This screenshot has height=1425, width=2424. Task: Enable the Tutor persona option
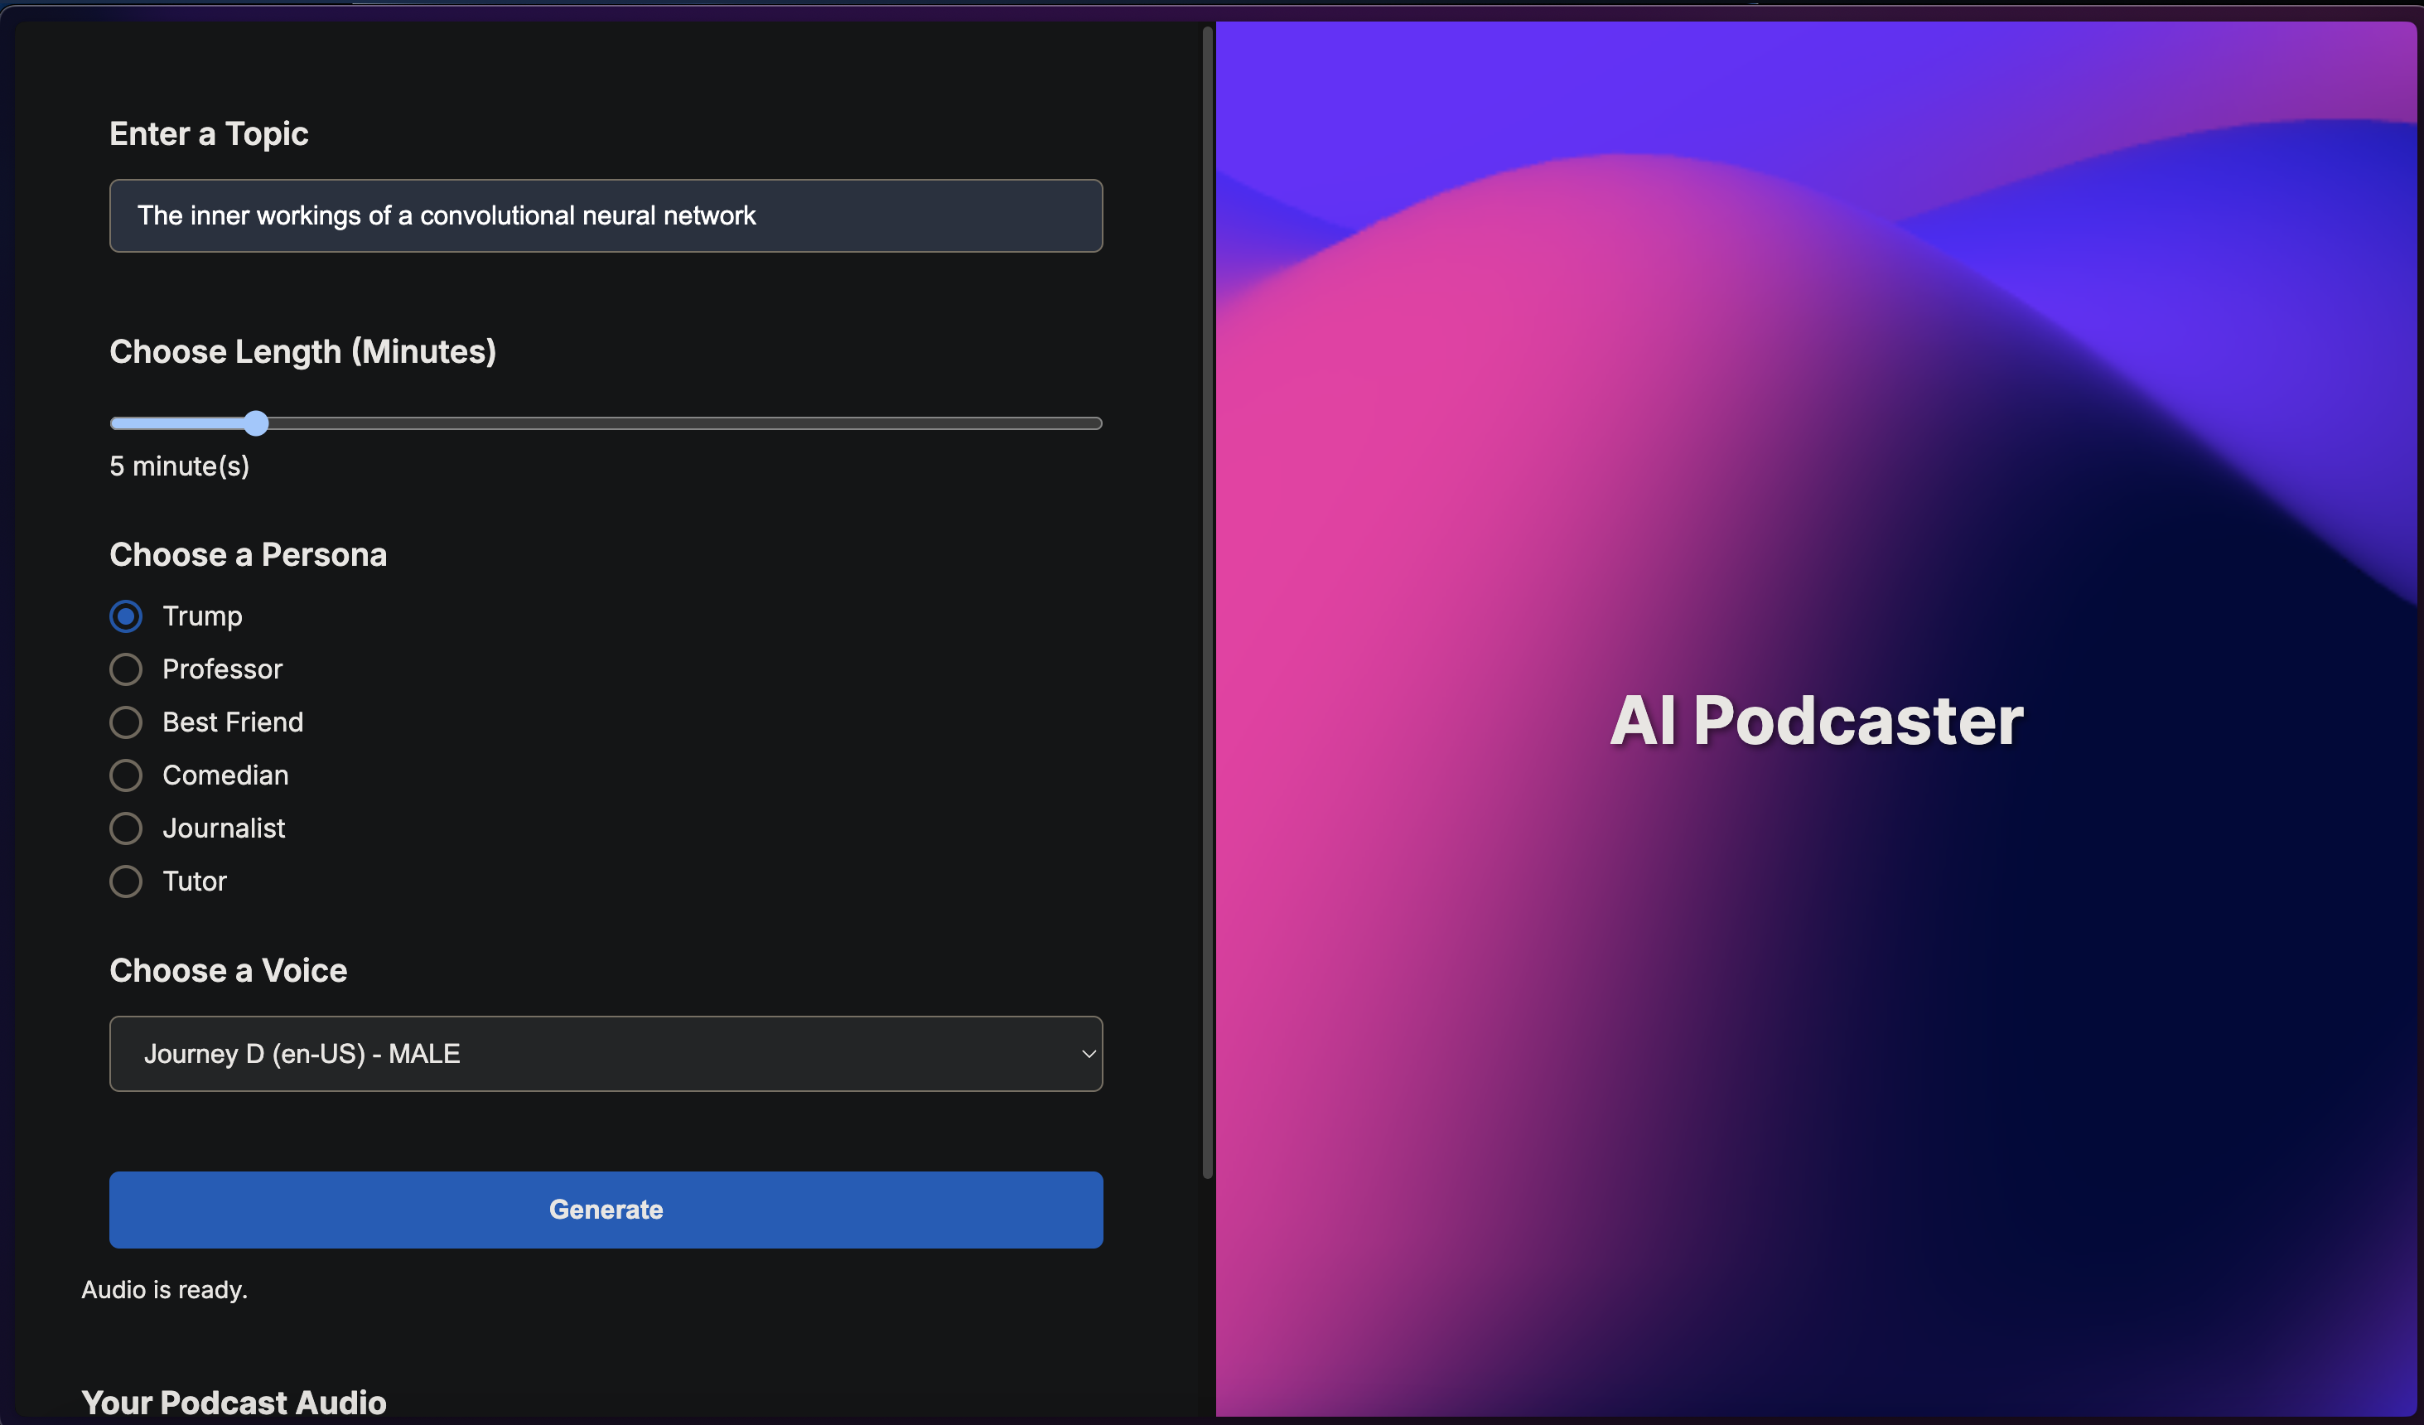[126, 881]
